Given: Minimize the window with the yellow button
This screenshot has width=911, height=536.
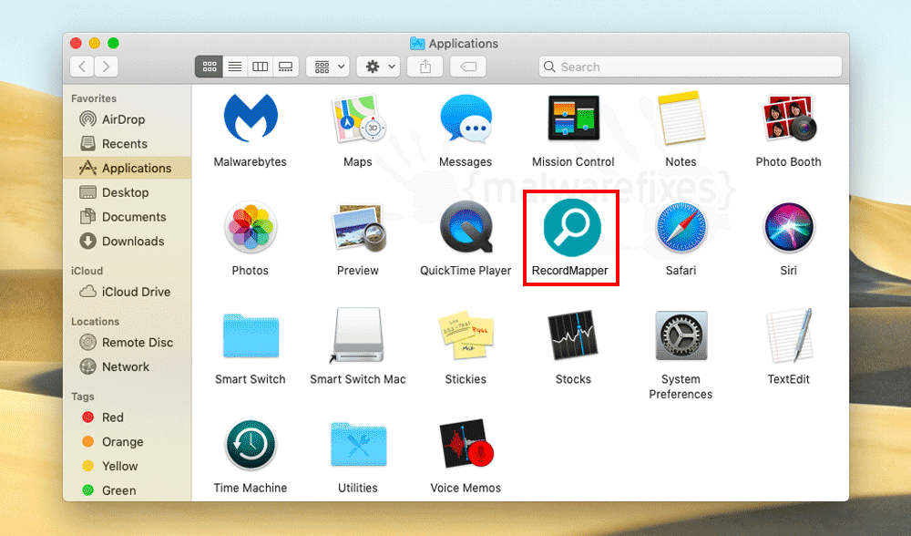Looking at the screenshot, I should (x=95, y=43).
